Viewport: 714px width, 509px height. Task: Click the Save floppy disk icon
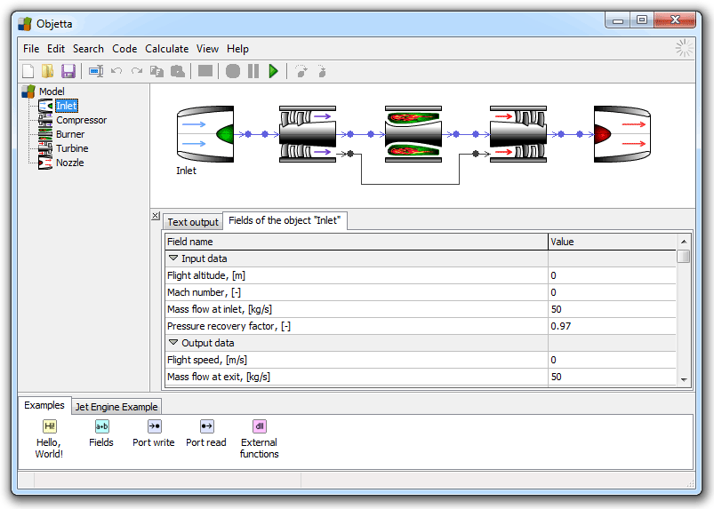coord(68,71)
